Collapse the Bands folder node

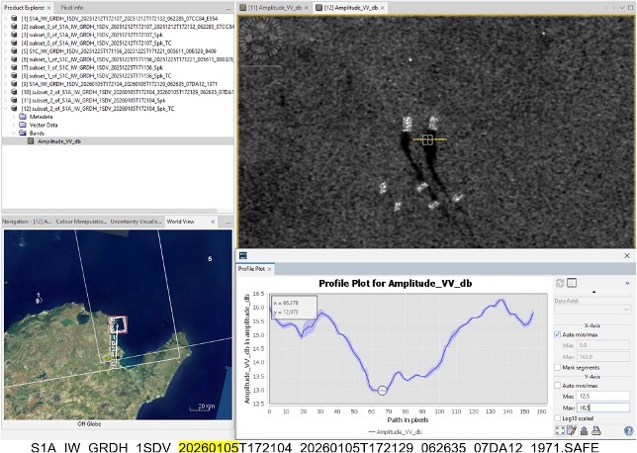(x=14, y=133)
